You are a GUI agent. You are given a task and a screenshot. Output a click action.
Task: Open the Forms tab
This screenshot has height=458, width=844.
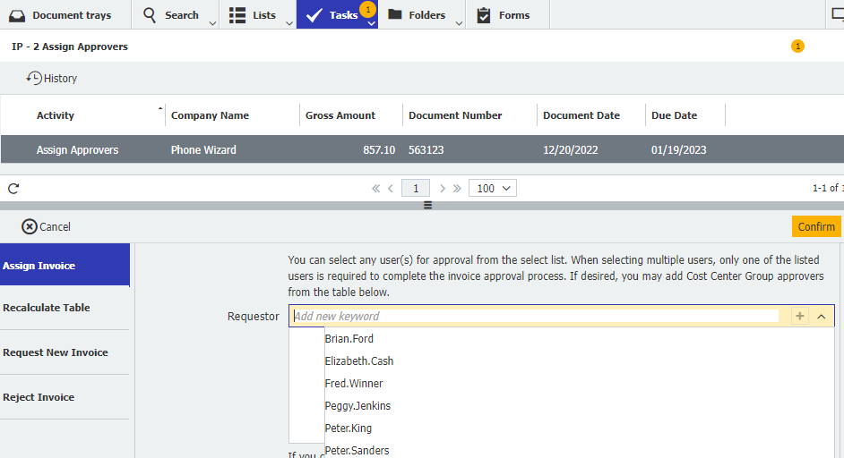click(x=508, y=14)
